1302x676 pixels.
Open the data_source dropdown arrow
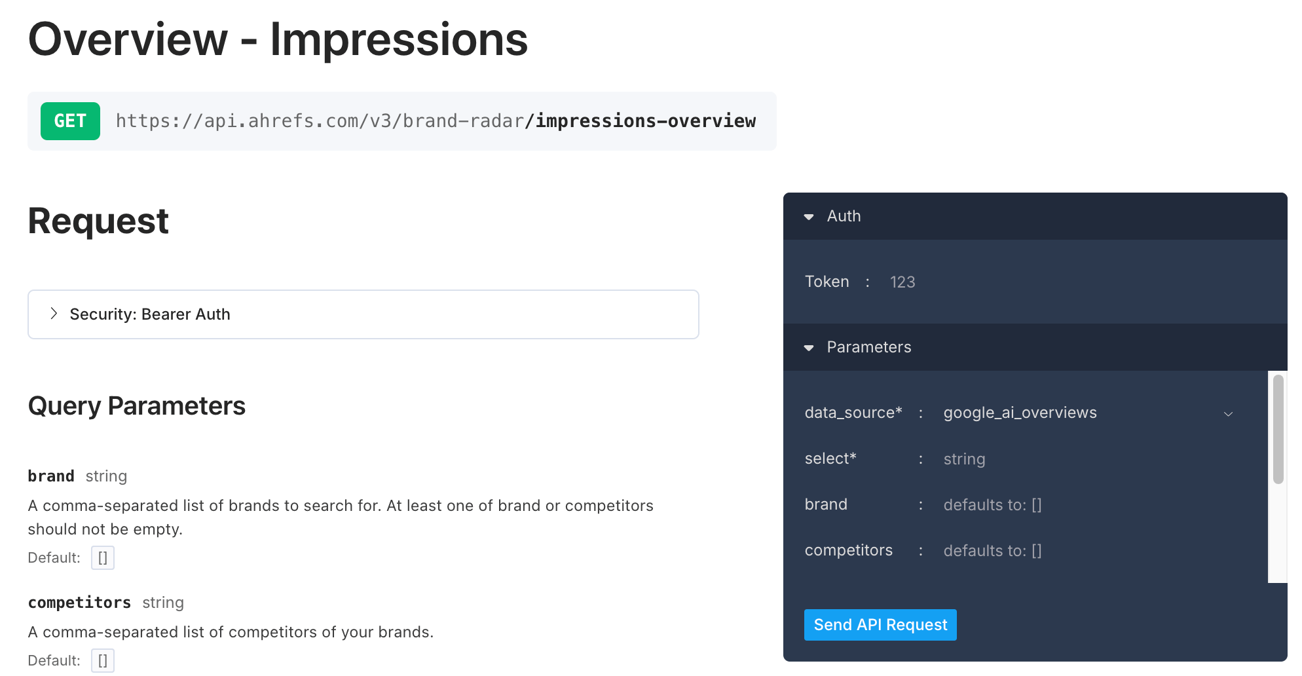pos(1229,414)
